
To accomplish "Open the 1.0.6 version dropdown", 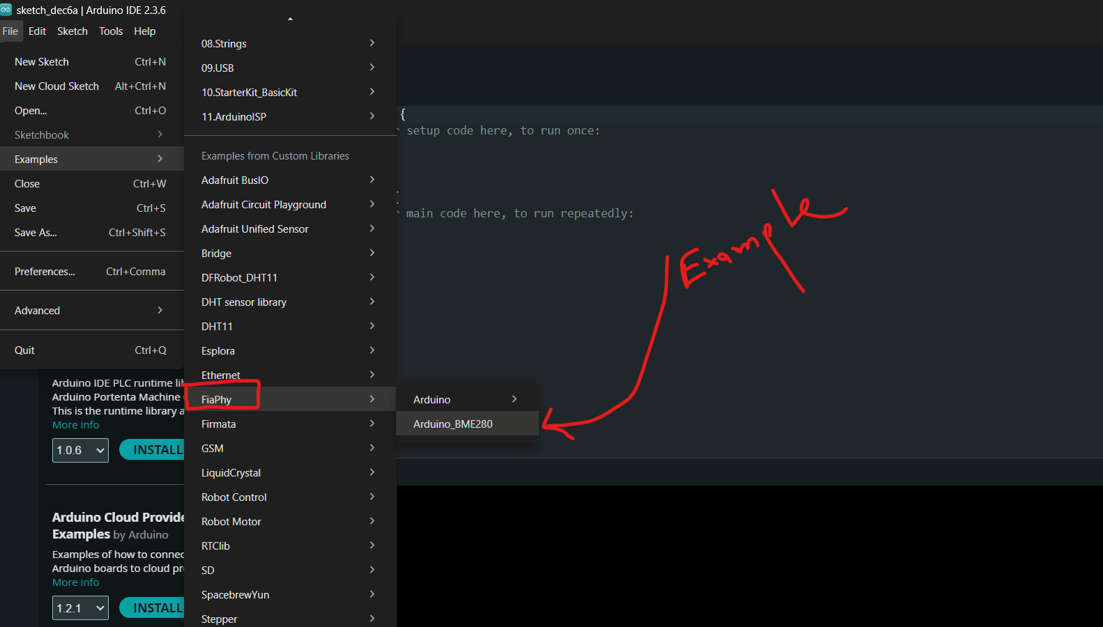I will (x=80, y=451).
